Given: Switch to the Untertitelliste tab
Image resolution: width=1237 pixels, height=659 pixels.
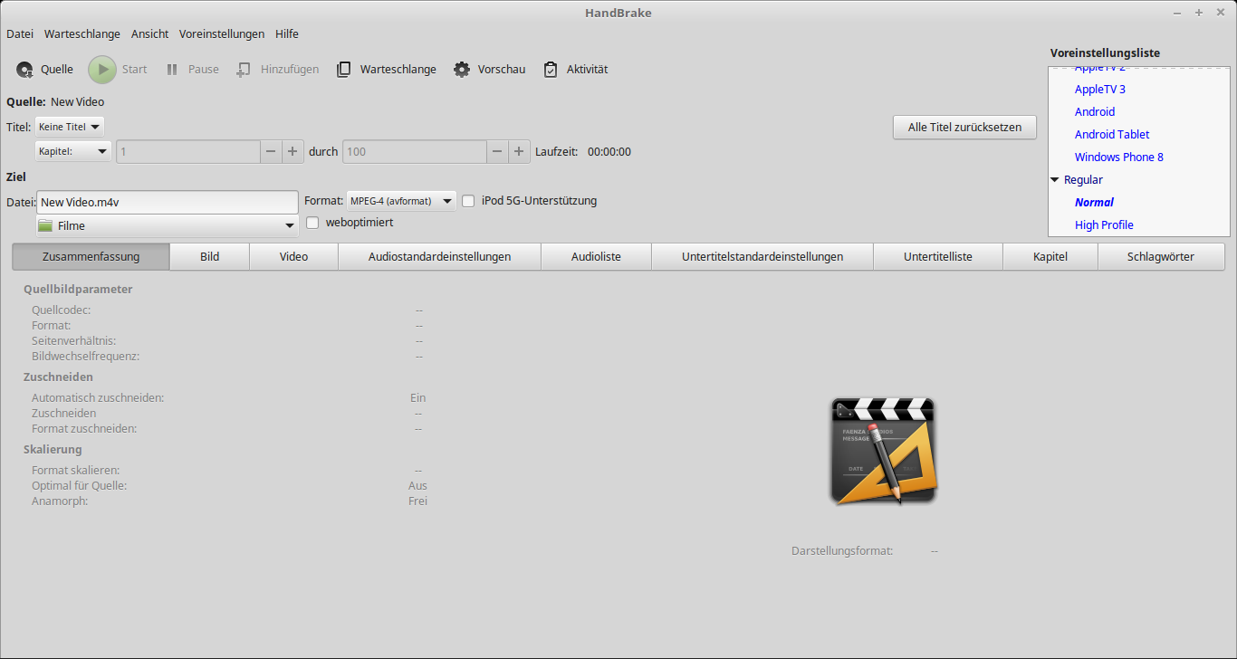Looking at the screenshot, I should 938,256.
